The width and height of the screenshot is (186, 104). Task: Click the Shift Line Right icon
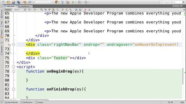(x=80, y=10)
